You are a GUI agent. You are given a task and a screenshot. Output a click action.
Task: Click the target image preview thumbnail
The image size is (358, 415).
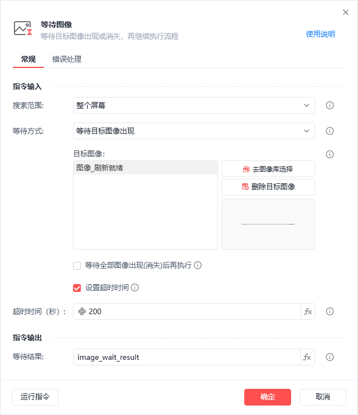[268, 224]
